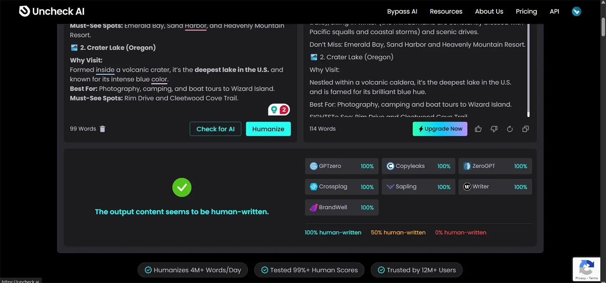Click the Crossplag detector icon
The height and width of the screenshot is (283, 606).
pyautogui.click(x=313, y=187)
